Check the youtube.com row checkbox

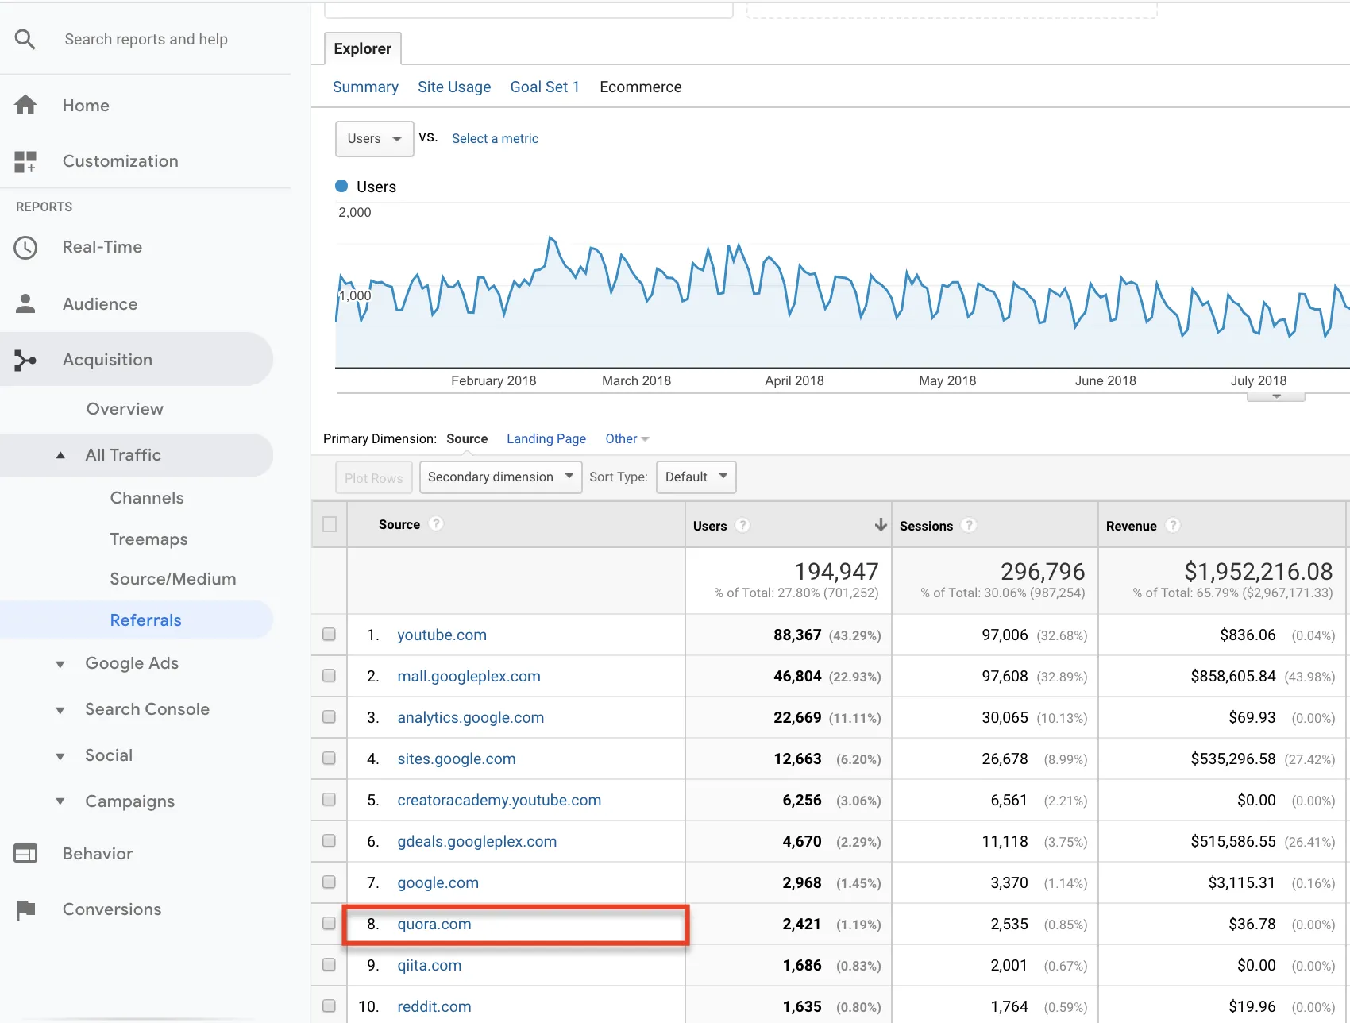(x=329, y=634)
